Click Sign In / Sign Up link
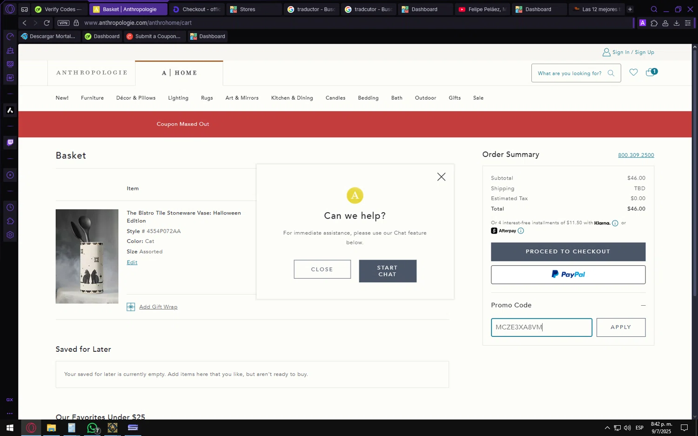The image size is (698, 436). coord(633,52)
